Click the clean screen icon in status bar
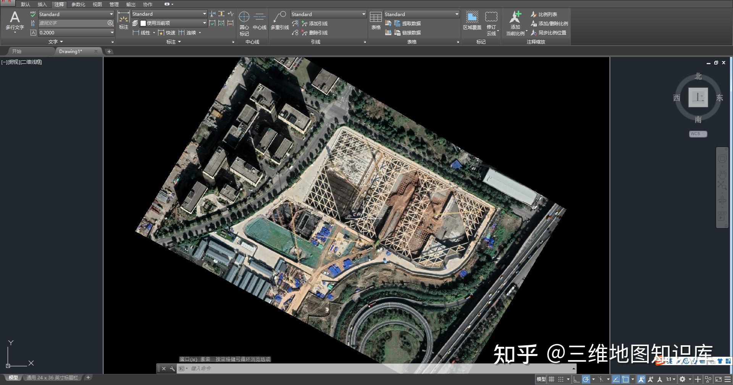This screenshot has height=385, width=733. coord(718,379)
